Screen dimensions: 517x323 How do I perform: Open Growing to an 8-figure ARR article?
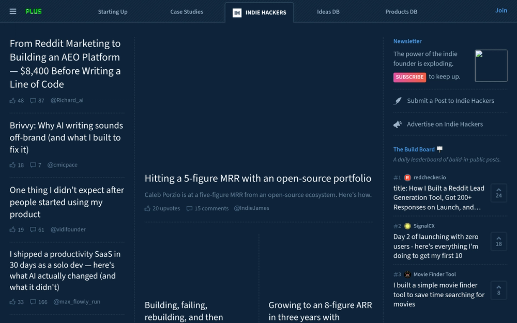coord(320,311)
